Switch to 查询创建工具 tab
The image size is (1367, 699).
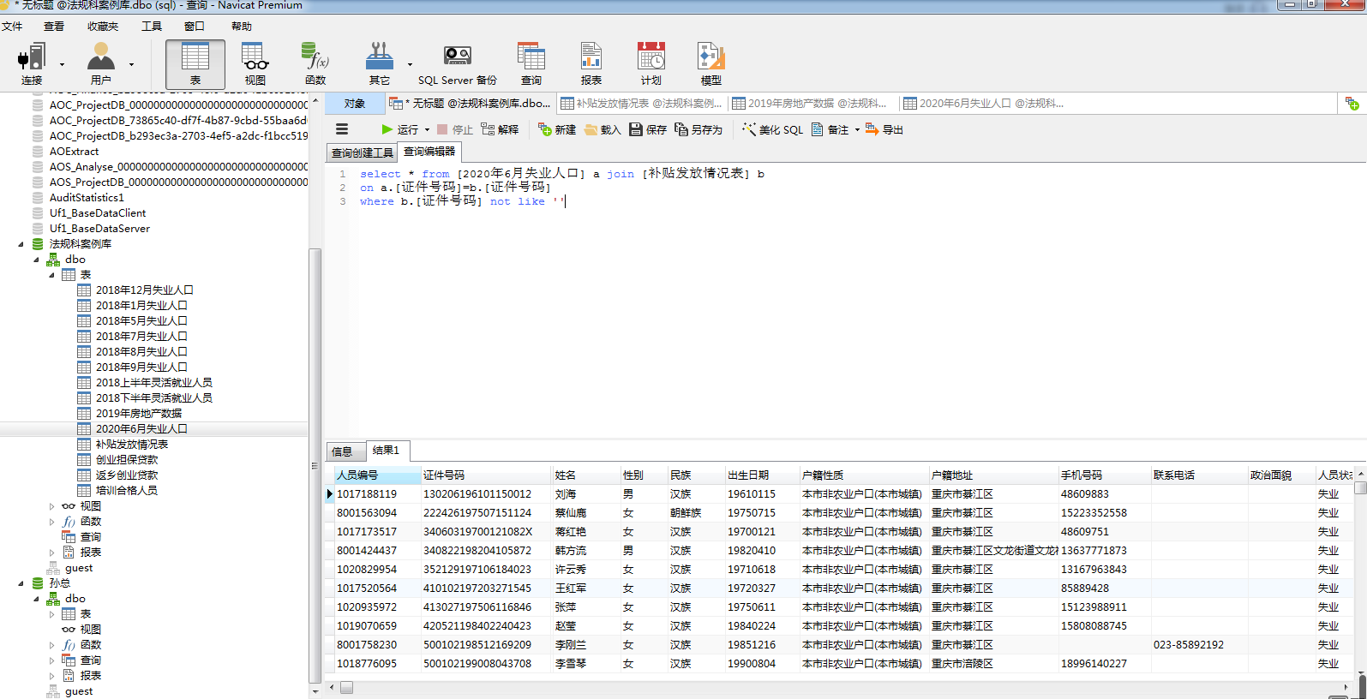pyautogui.click(x=362, y=153)
